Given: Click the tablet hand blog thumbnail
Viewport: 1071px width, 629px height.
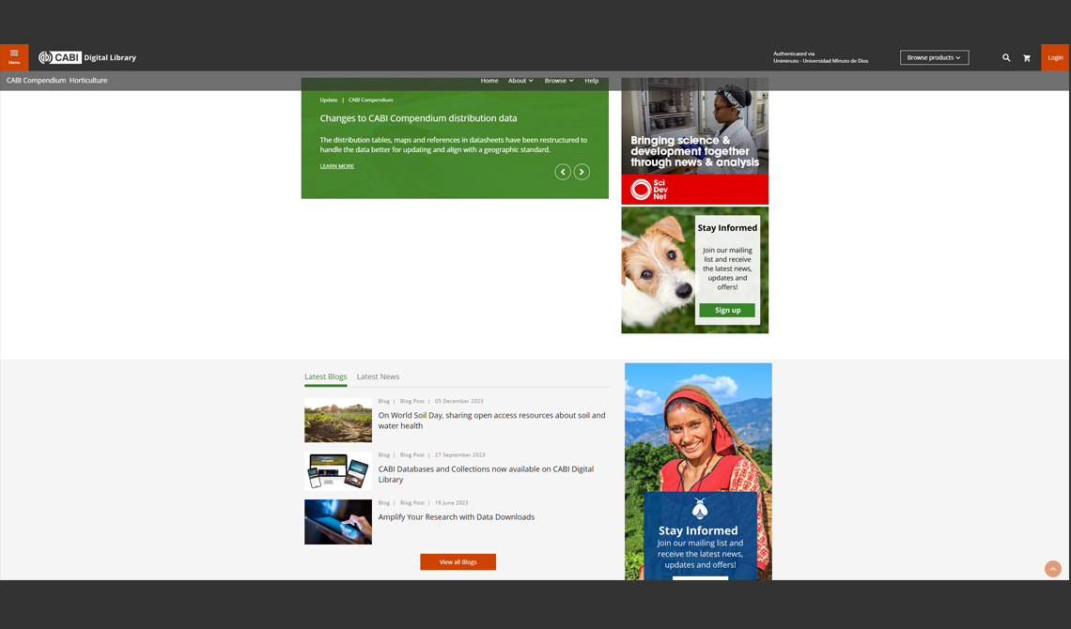Looking at the screenshot, I should 338,522.
